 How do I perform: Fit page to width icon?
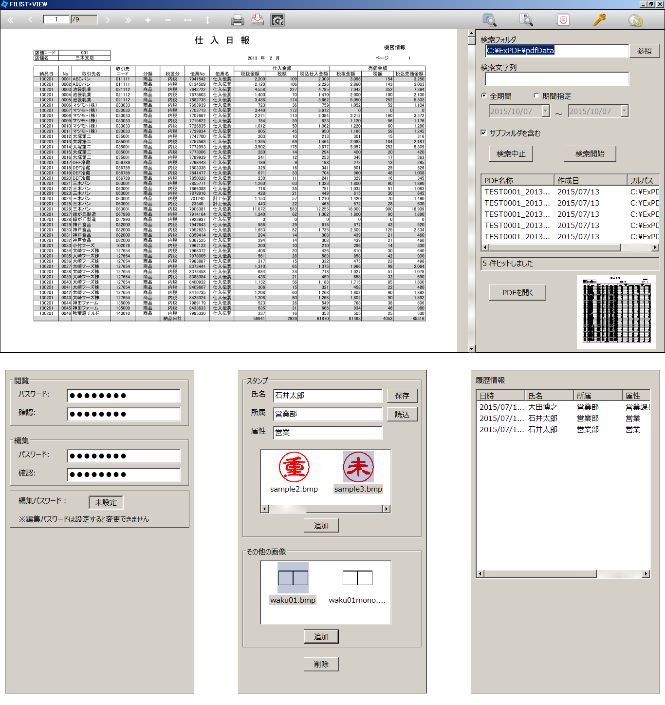pos(188,20)
